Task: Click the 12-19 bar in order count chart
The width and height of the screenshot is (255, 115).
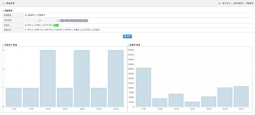Action: pyautogui.click(x=48, y=78)
